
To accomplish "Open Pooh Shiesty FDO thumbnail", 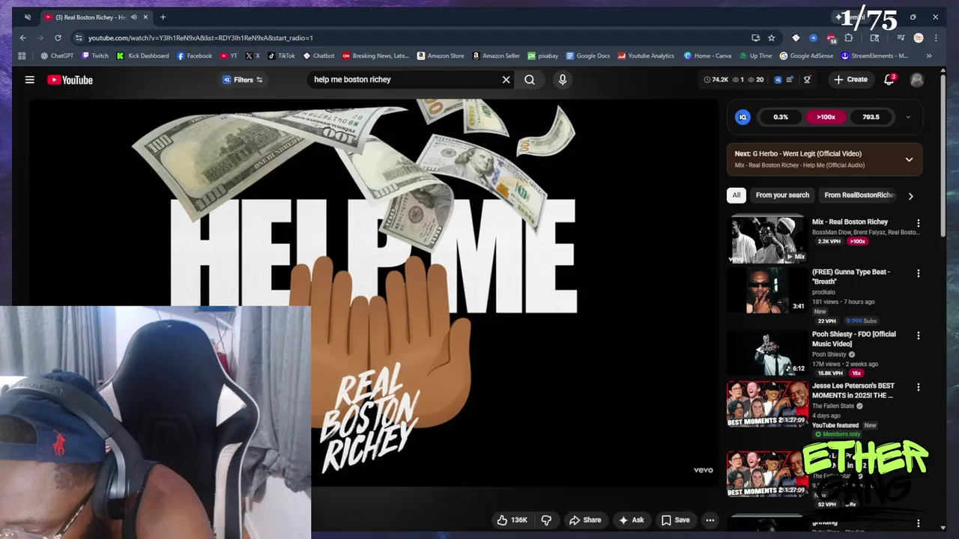I will click(767, 353).
